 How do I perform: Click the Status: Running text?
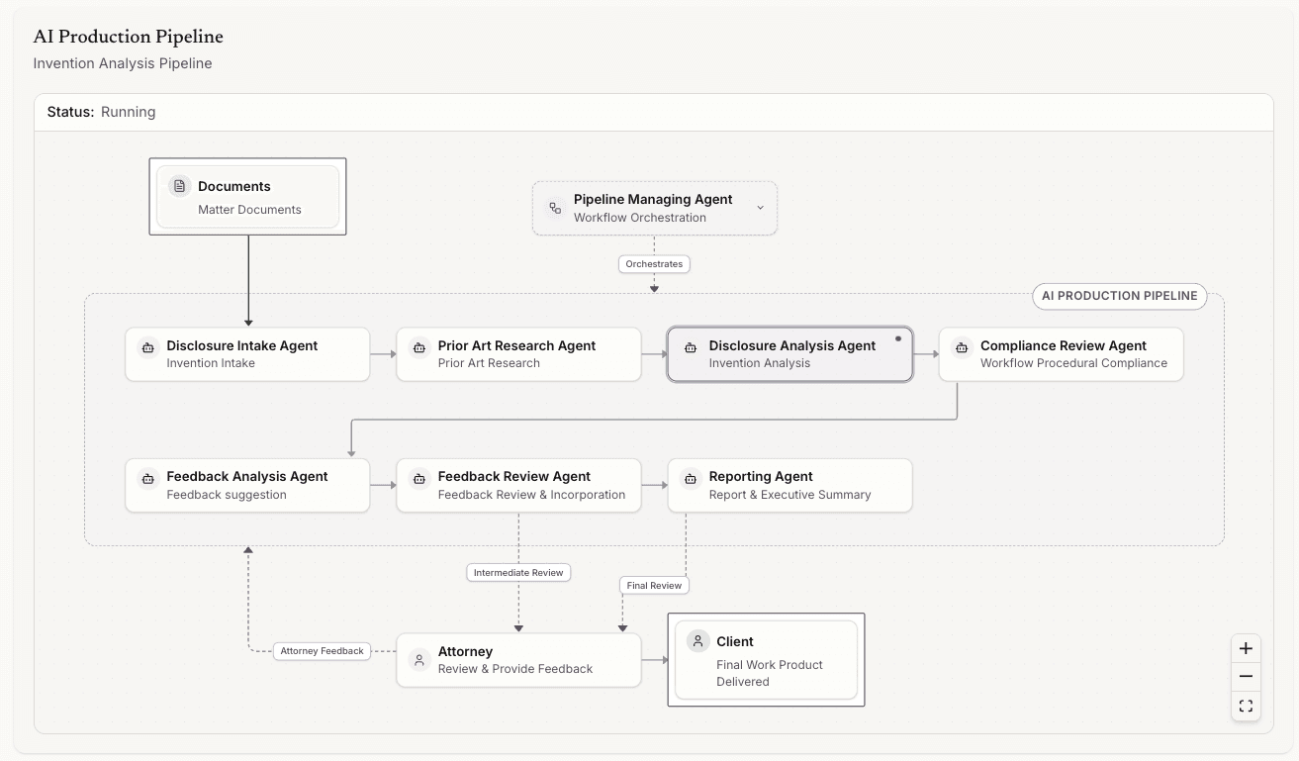click(x=101, y=112)
